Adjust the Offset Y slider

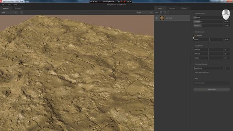point(208,54)
